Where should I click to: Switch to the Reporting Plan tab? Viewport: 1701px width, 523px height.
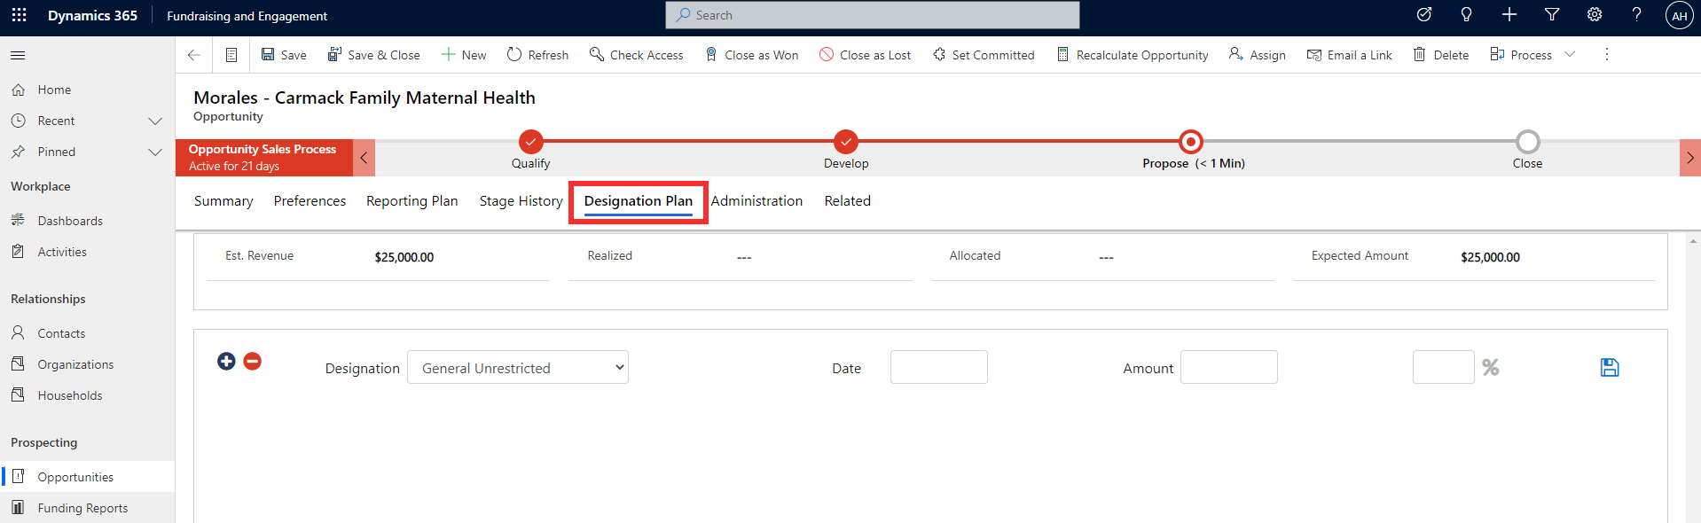(412, 201)
